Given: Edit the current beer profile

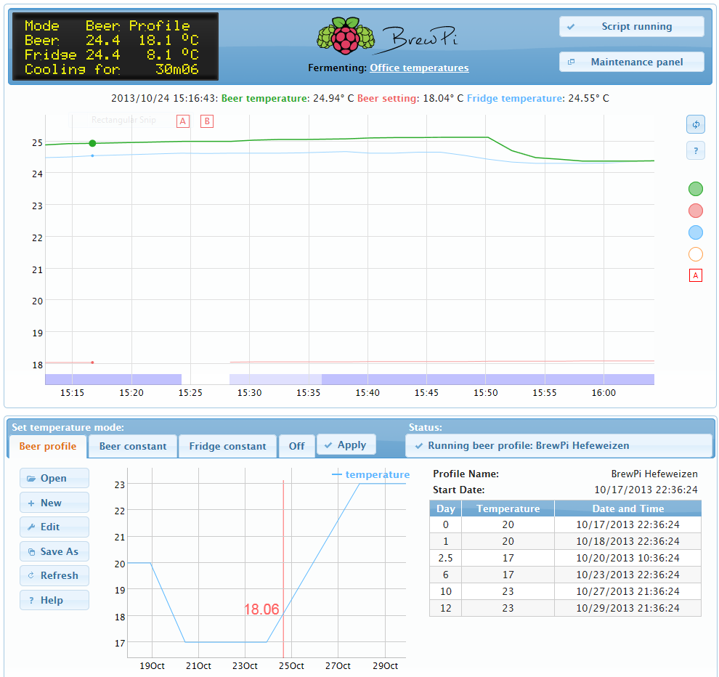Looking at the screenshot, I should click(x=54, y=527).
